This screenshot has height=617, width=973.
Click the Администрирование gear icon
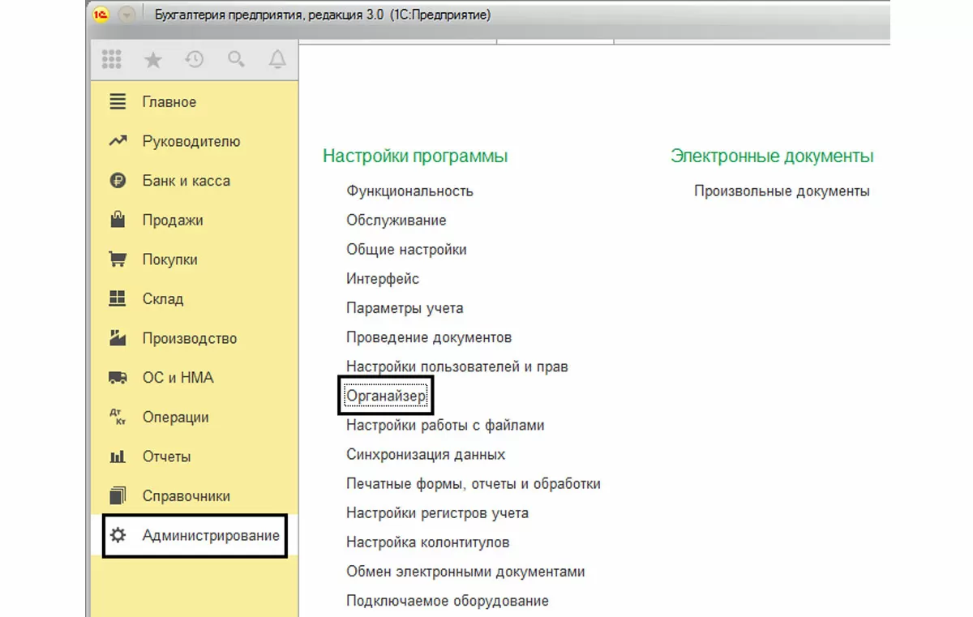click(x=118, y=535)
